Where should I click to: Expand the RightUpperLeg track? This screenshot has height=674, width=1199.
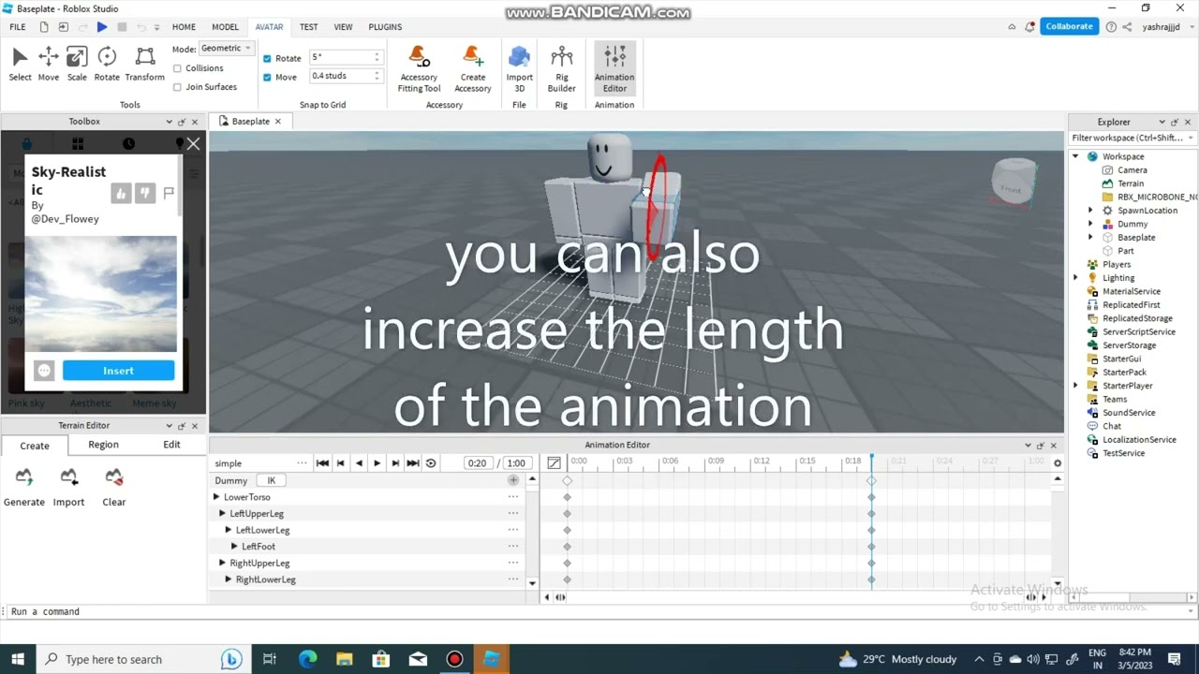coord(222,564)
